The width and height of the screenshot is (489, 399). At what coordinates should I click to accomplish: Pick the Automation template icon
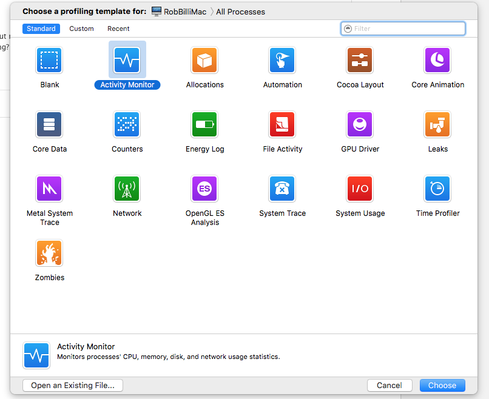pos(282,60)
